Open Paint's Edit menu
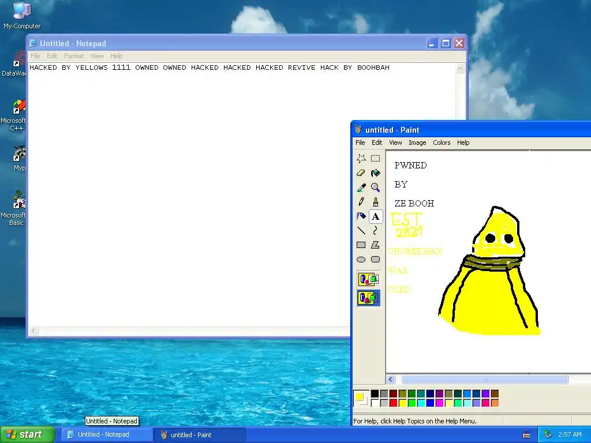This screenshot has width=591, height=443. point(377,142)
